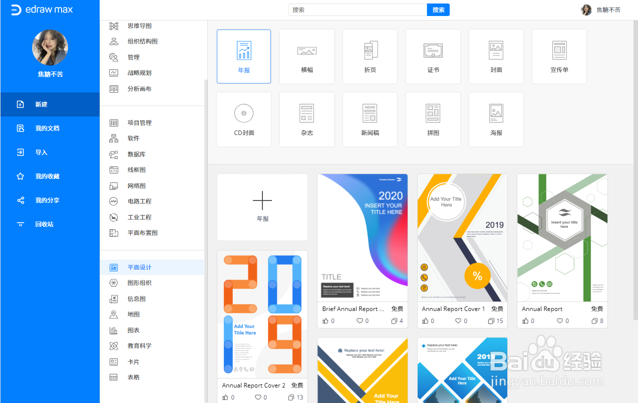This screenshot has height=403, width=638.
Task: Open the user account 焦糖不苦
Action: (x=601, y=9)
